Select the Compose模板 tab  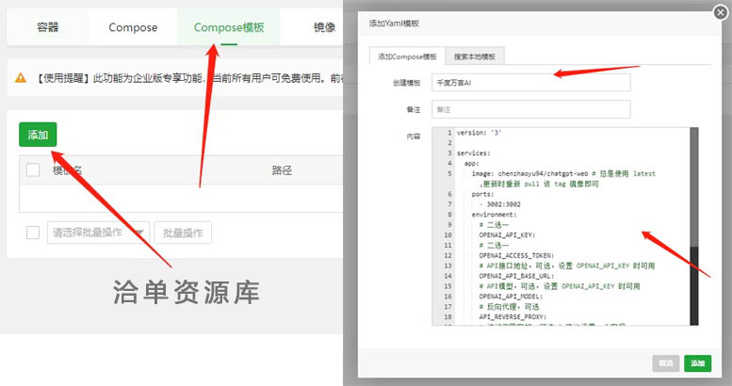click(229, 27)
